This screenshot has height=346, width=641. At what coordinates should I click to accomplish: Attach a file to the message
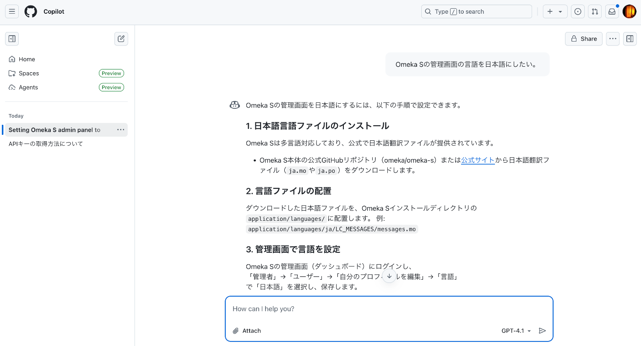(247, 330)
